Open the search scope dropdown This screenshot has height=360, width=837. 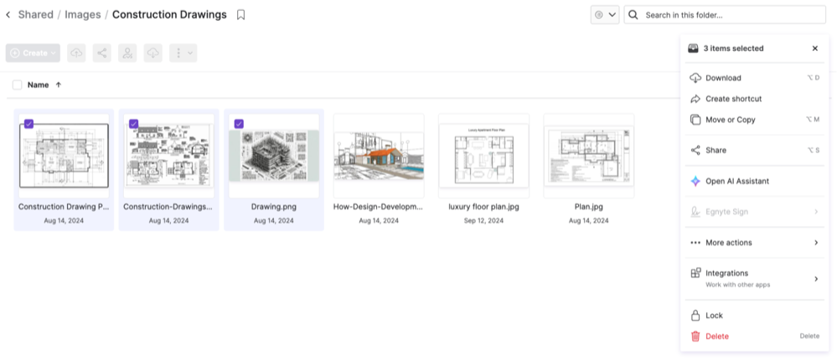coord(605,15)
